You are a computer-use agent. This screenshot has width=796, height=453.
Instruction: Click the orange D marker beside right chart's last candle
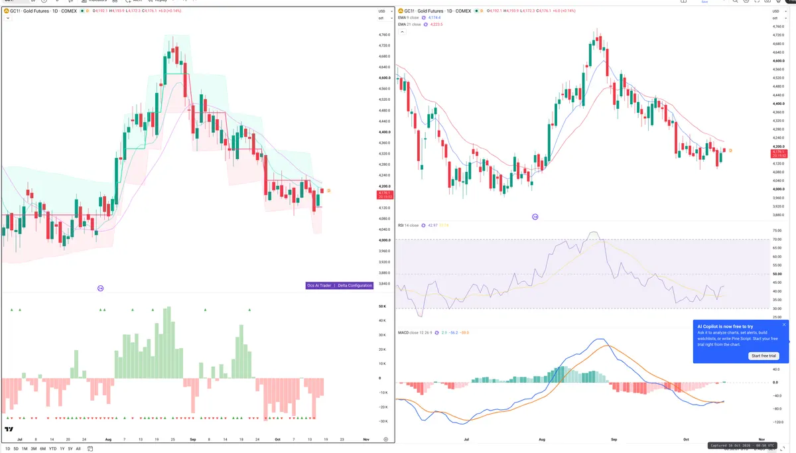click(730, 151)
